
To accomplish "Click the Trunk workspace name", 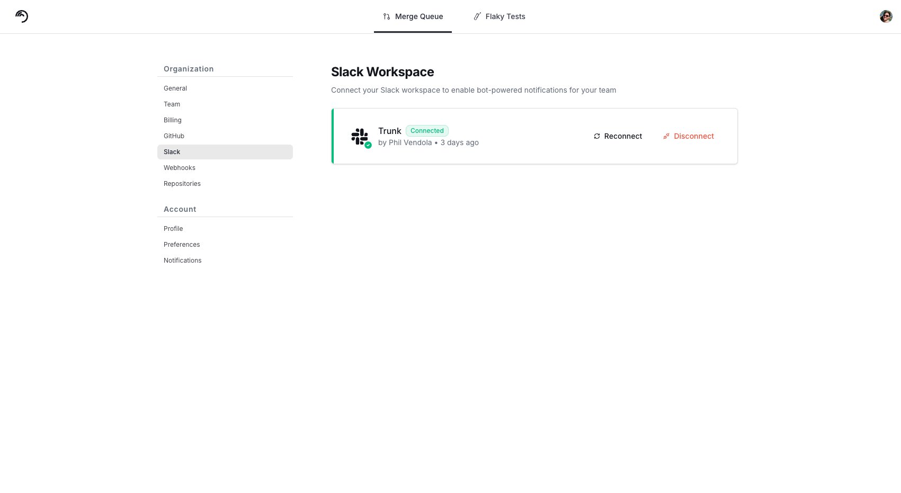I will (x=390, y=131).
